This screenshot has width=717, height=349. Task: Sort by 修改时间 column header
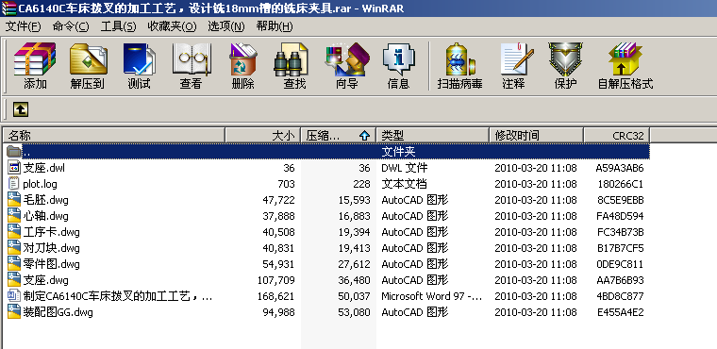(x=537, y=136)
